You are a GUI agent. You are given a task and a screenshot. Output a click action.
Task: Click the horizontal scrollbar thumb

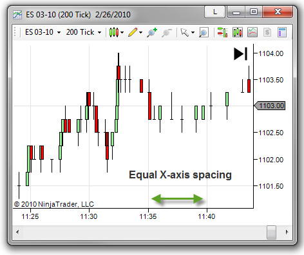coord(271,232)
